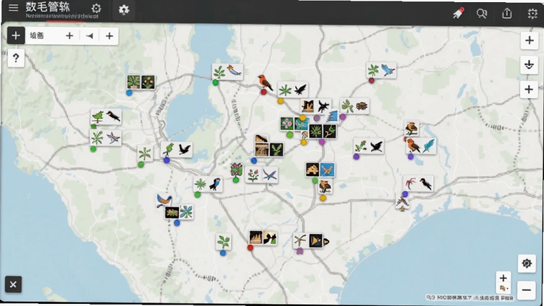Click the rocket pin icon in header
Image resolution: width=544 pixels, height=306 pixels.
pos(458,13)
